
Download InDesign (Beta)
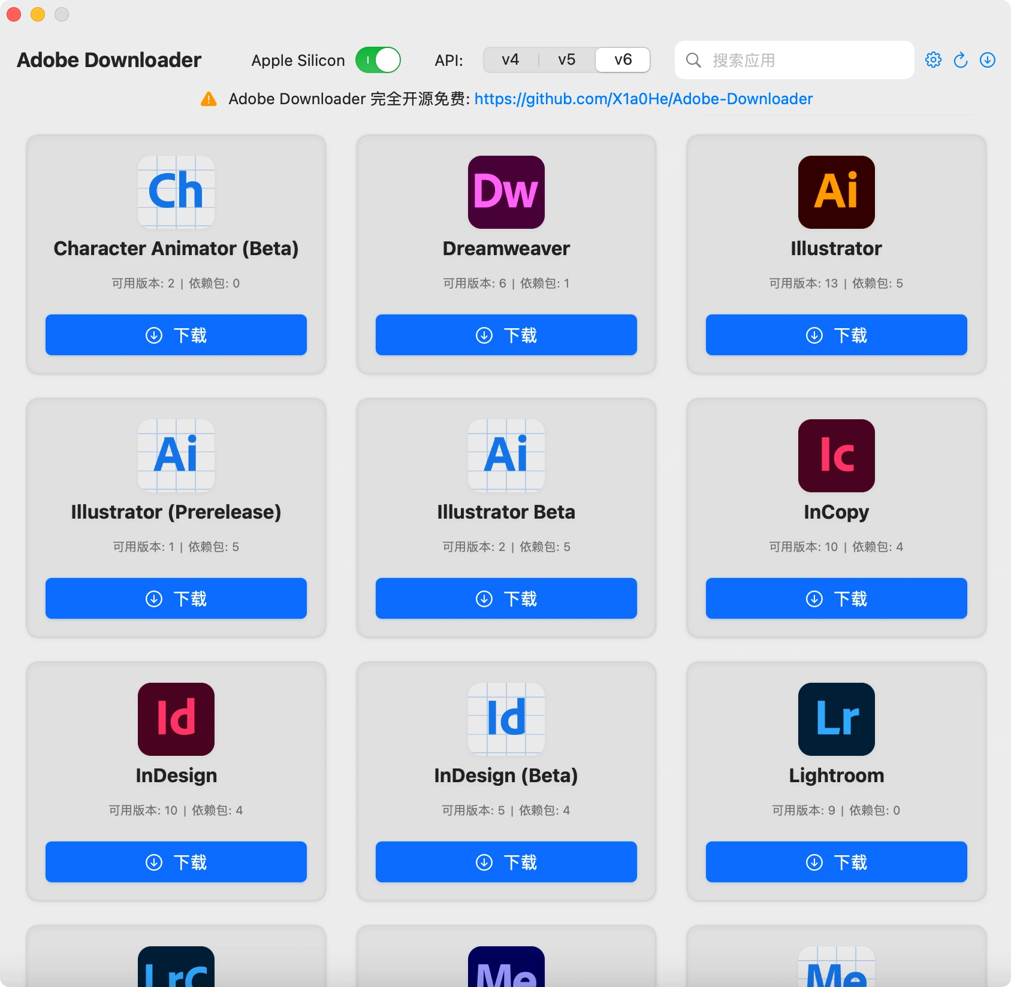(x=506, y=862)
